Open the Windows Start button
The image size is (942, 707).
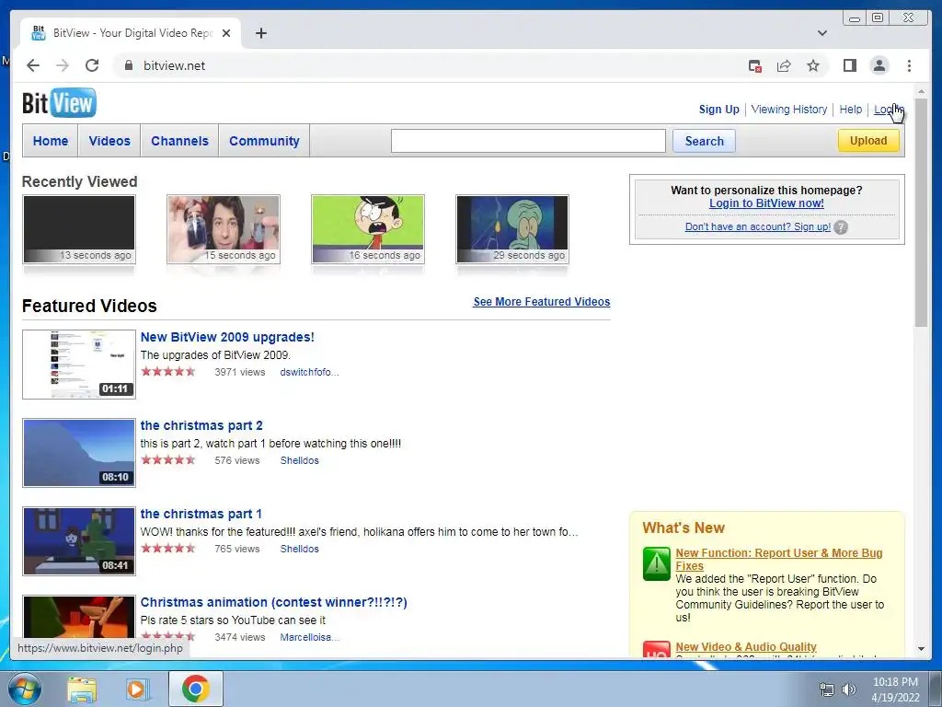(24, 689)
